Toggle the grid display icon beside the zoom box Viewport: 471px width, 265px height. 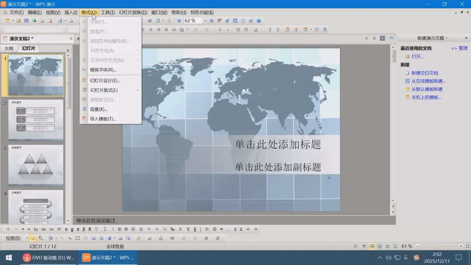coord(179,21)
